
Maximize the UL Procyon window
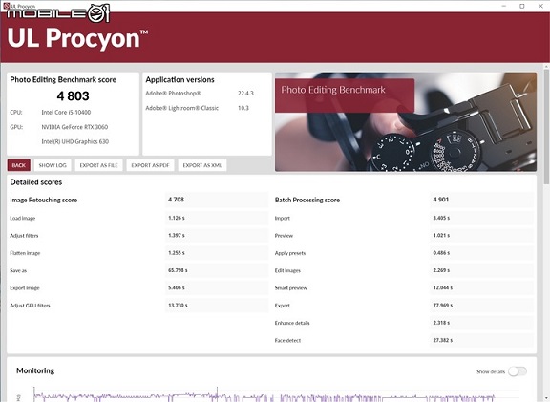point(522,6)
